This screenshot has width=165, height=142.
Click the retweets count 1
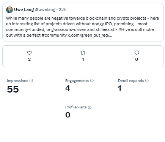[x=83, y=59]
